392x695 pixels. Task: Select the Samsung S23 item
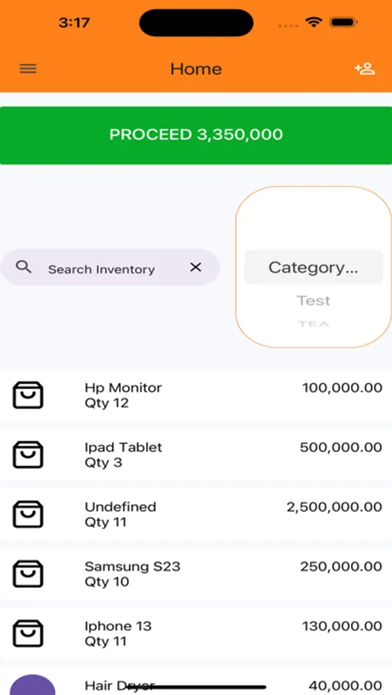pyautogui.click(x=196, y=574)
